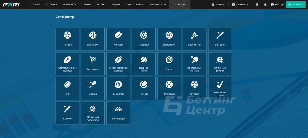
Task: Open Волейбол statistics
Action: (169, 39)
